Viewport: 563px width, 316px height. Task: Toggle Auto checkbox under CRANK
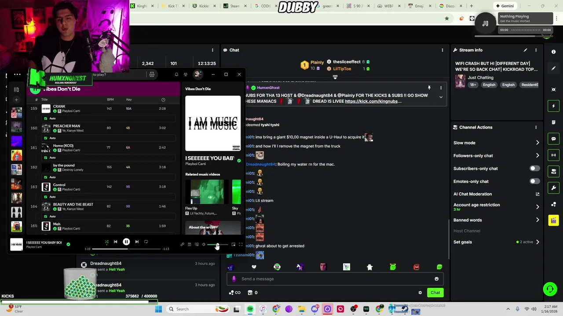[46, 118]
